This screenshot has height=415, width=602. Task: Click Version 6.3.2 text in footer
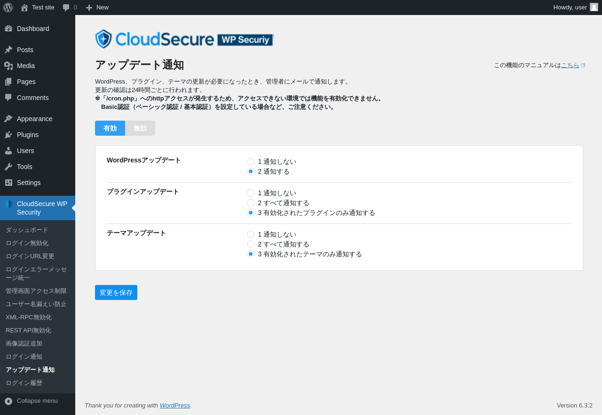[575, 406]
